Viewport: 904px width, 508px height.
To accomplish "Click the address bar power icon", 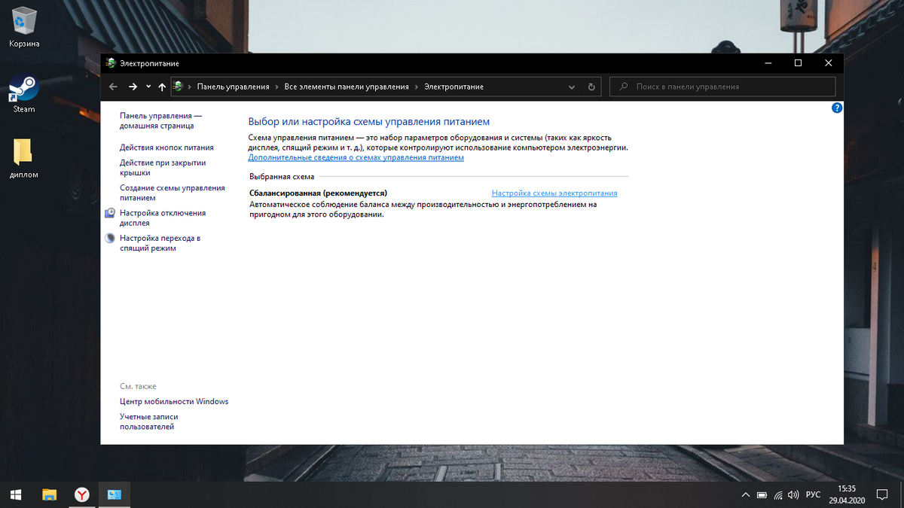I will [178, 87].
